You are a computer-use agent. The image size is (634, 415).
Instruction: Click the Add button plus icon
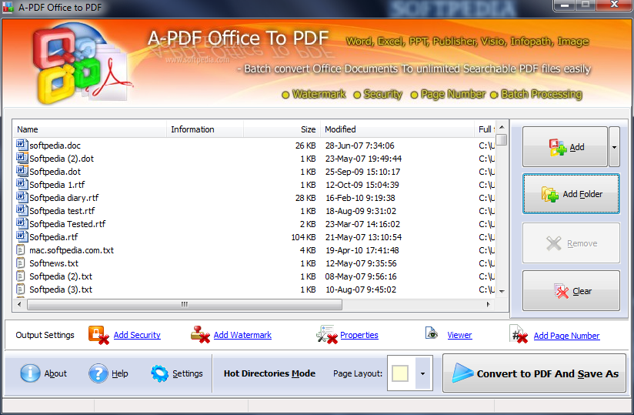tap(558, 147)
